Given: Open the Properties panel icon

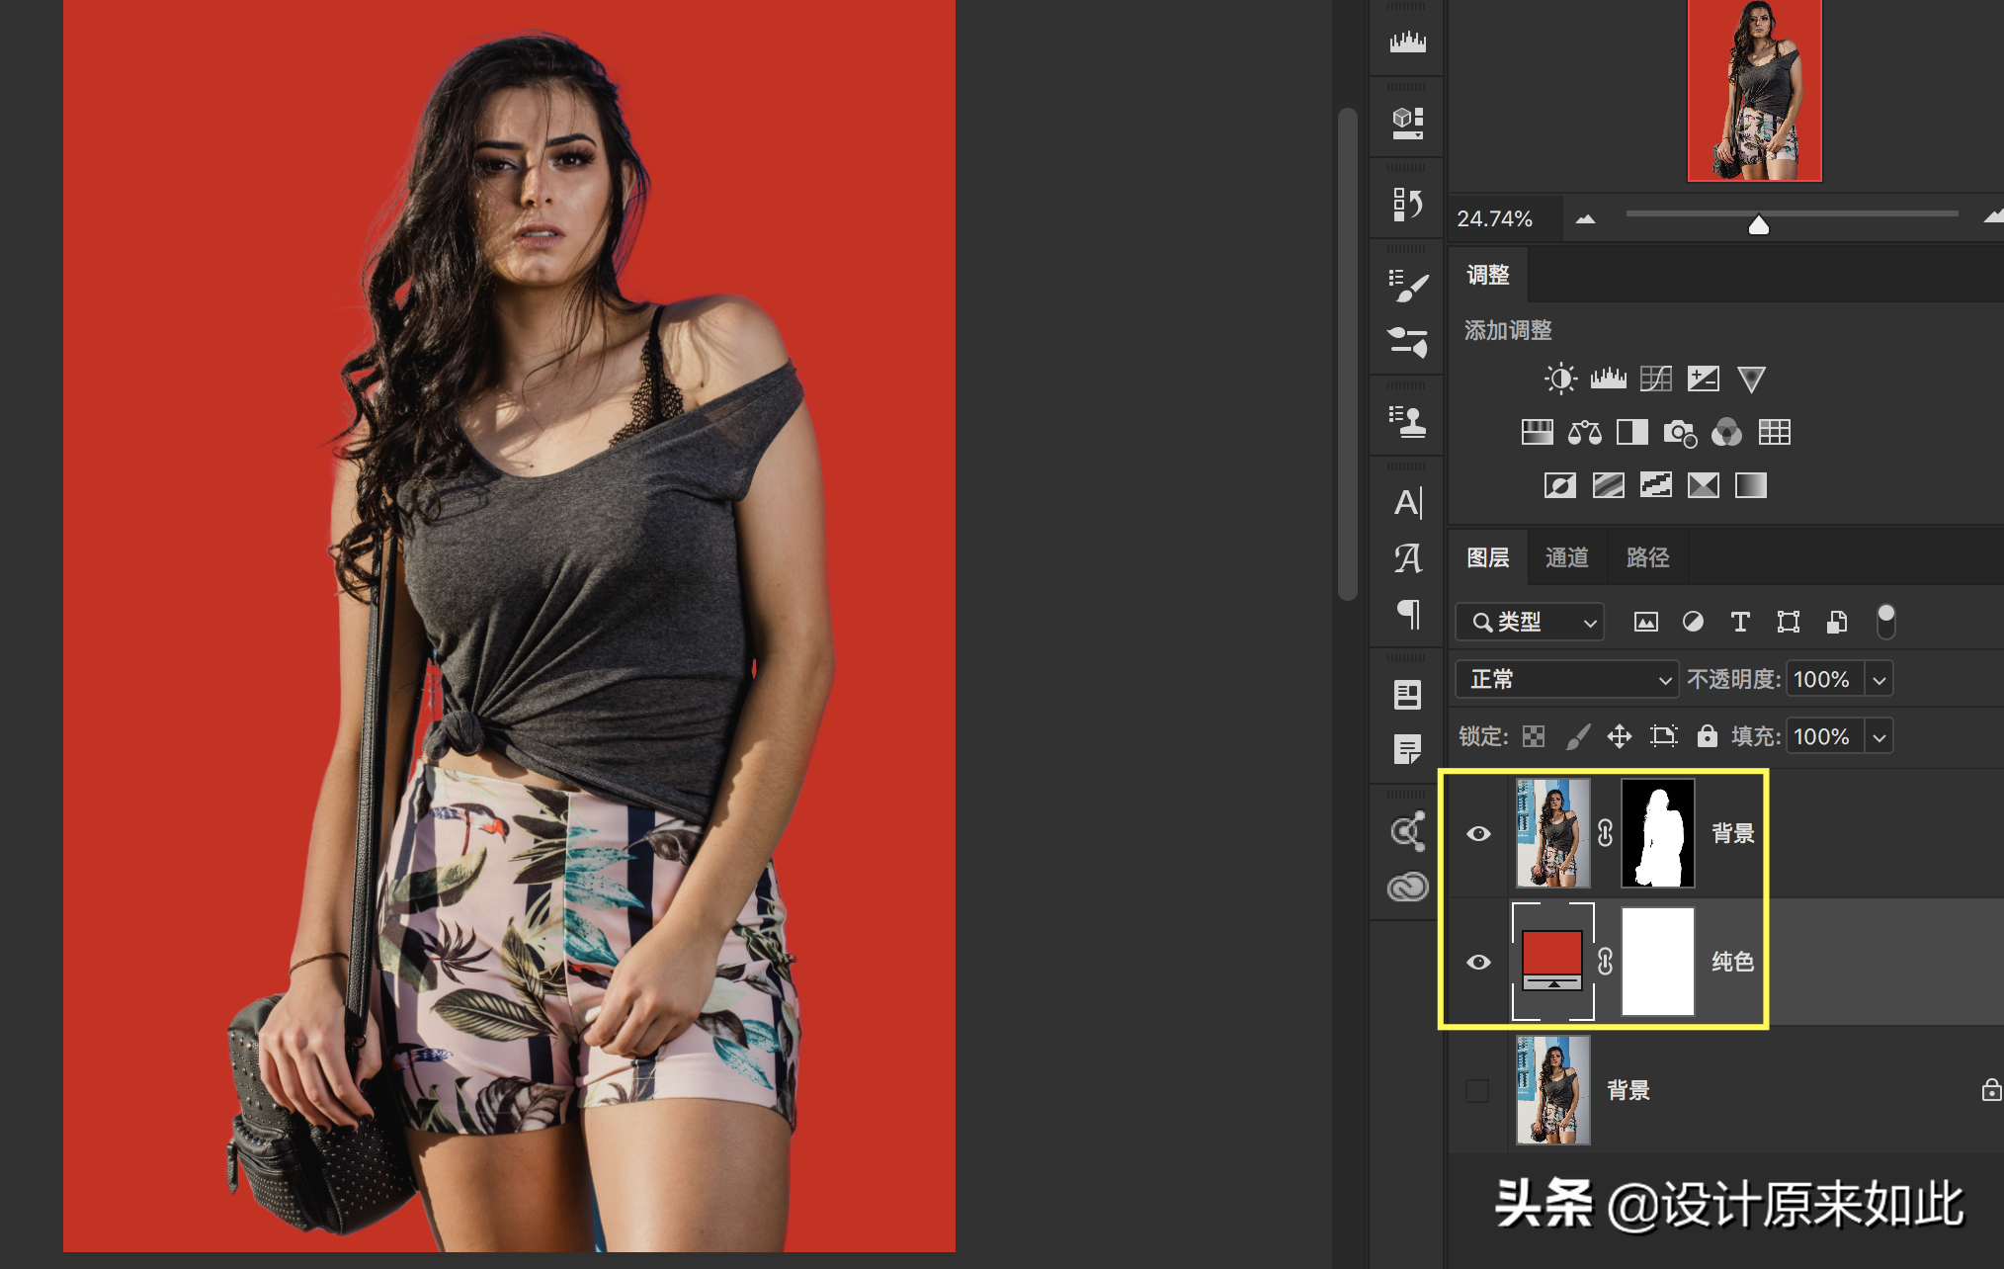Looking at the screenshot, I should pos(1407,695).
